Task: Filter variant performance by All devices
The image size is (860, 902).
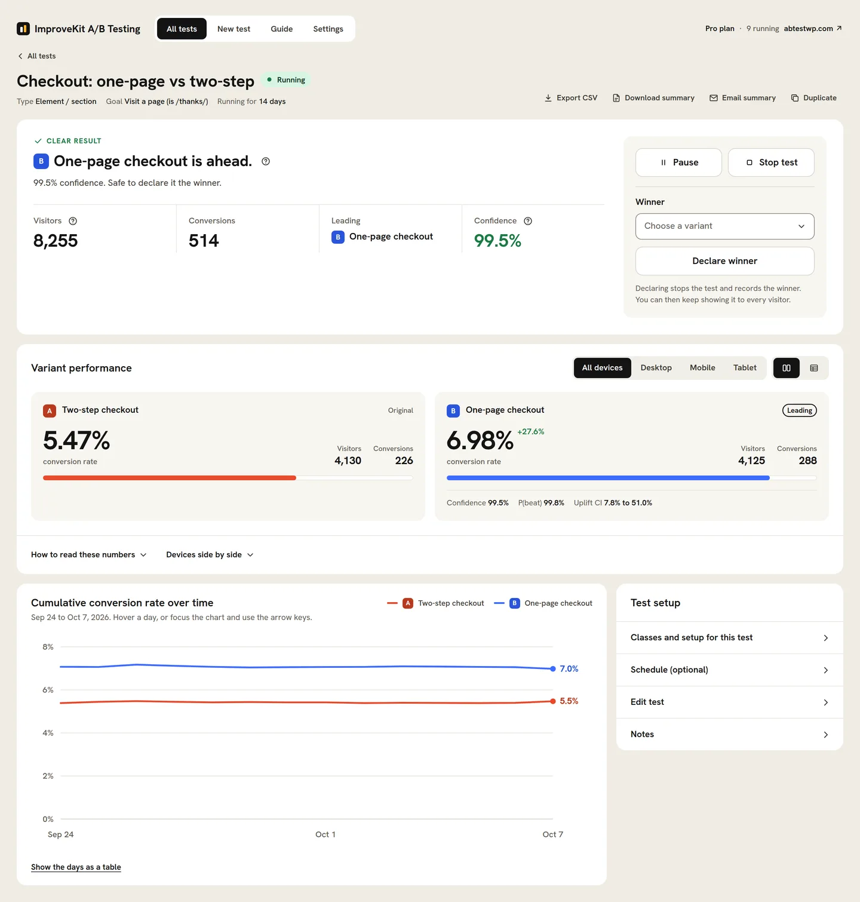Action: pyautogui.click(x=603, y=368)
